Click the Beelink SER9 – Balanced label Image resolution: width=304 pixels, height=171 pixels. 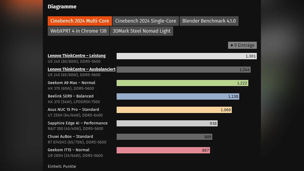[x=70, y=96]
